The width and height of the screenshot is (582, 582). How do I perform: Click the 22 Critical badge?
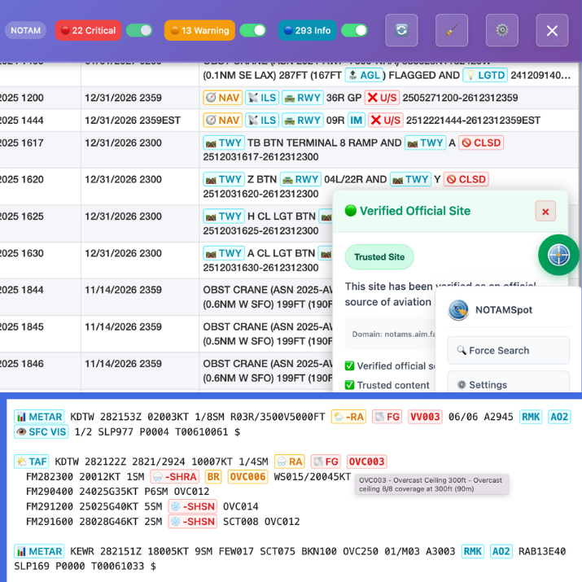[89, 30]
